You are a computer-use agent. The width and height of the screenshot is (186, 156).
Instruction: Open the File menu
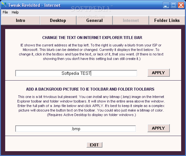(5, 12)
